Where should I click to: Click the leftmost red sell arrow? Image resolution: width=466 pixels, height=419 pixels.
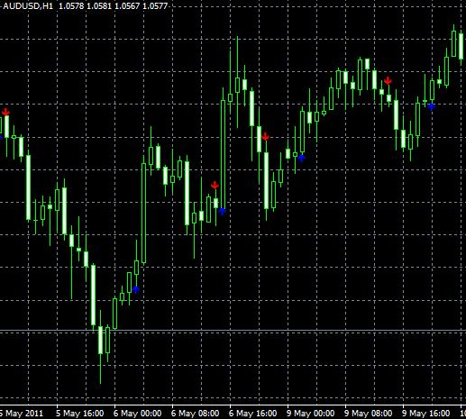5,112
